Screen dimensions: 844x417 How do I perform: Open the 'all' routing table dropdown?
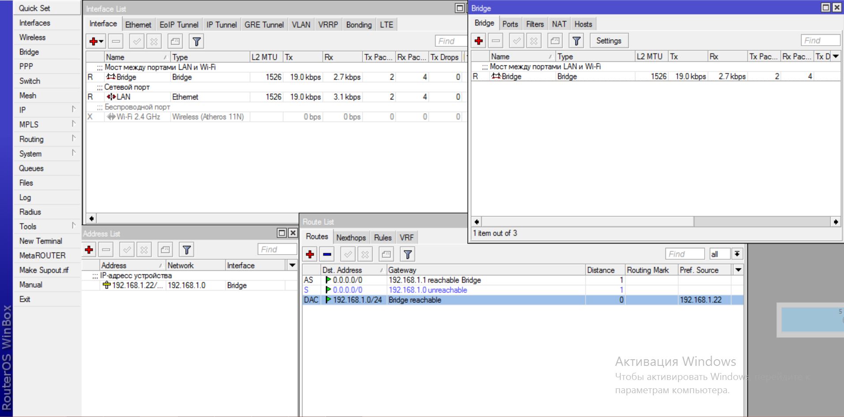[x=737, y=254]
